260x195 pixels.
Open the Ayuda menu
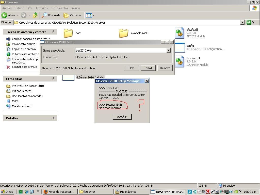click(76, 8)
